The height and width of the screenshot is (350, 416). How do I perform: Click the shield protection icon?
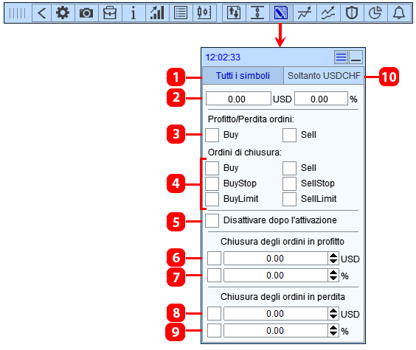tap(352, 13)
